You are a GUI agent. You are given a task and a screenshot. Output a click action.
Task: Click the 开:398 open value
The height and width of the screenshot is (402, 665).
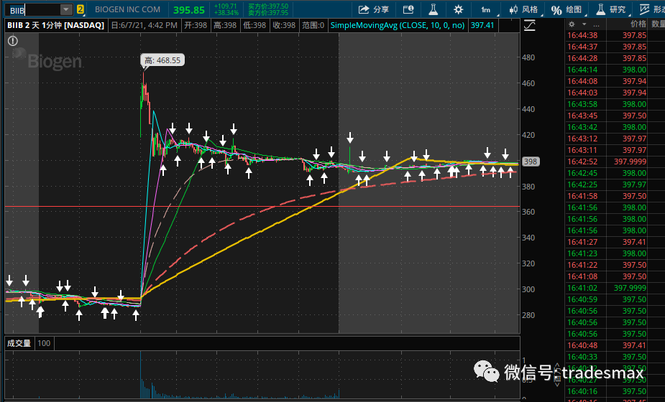[x=196, y=25]
